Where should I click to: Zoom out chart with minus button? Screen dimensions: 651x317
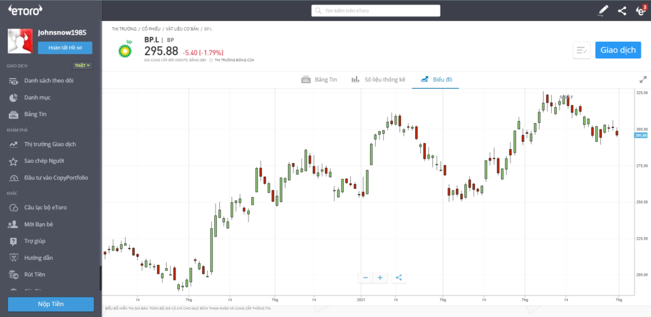tap(366, 278)
